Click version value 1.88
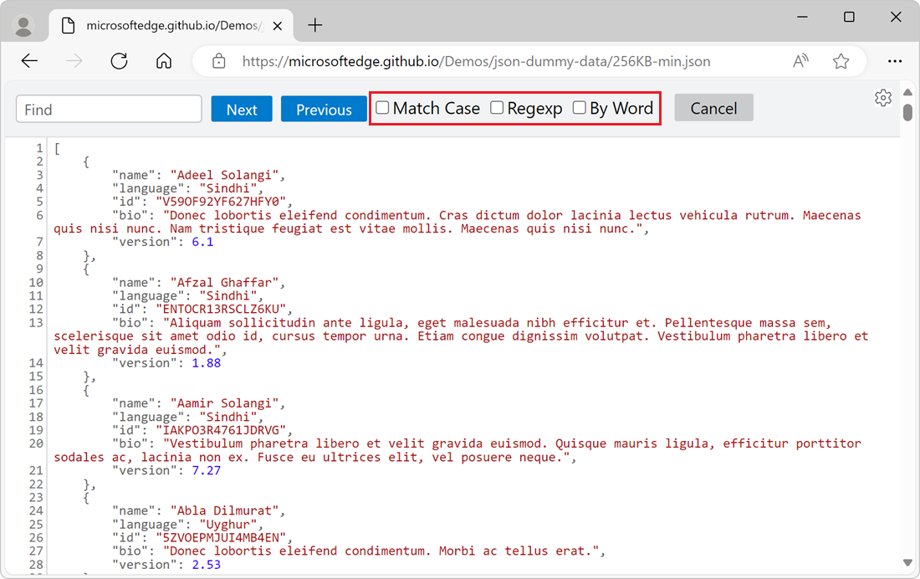 [206, 363]
